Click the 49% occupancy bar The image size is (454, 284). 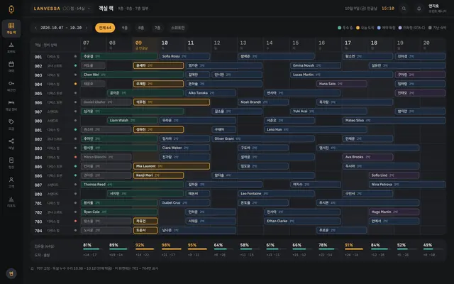pos(433,249)
